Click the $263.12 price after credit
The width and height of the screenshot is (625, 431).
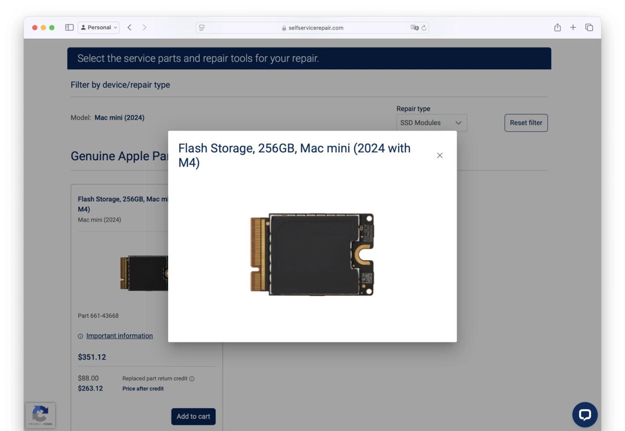[x=90, y=389]
